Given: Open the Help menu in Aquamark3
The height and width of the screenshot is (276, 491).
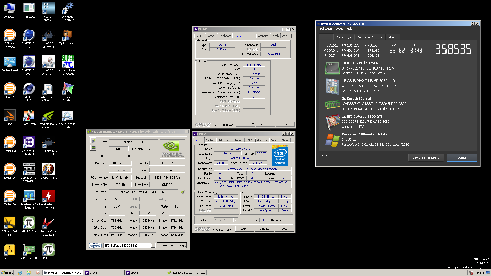Looking at the screenshot, I should [x=349, y=29].
